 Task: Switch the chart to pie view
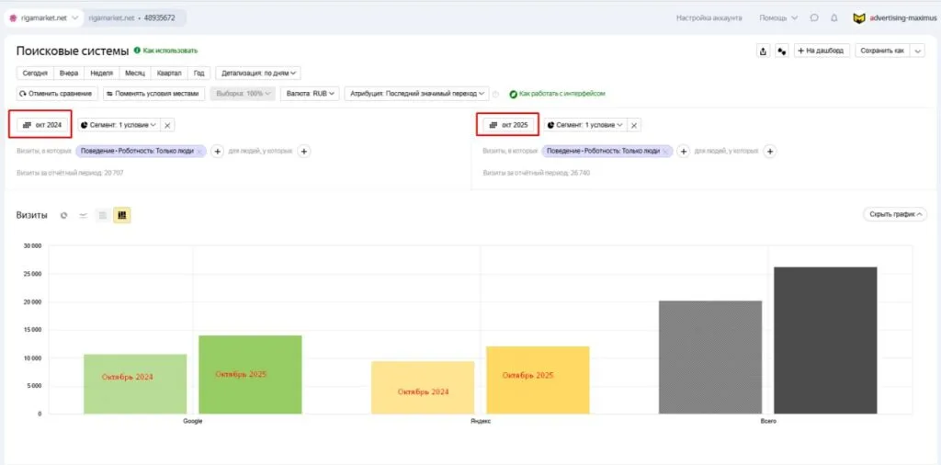pyautogui.click(x=63, y=215)
